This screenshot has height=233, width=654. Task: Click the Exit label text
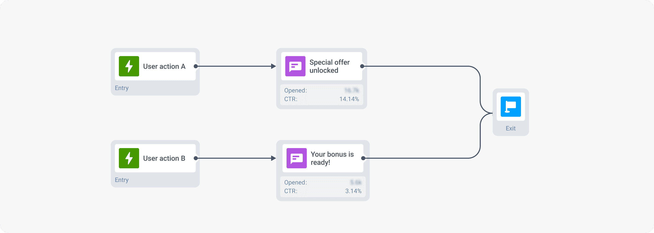511,128
